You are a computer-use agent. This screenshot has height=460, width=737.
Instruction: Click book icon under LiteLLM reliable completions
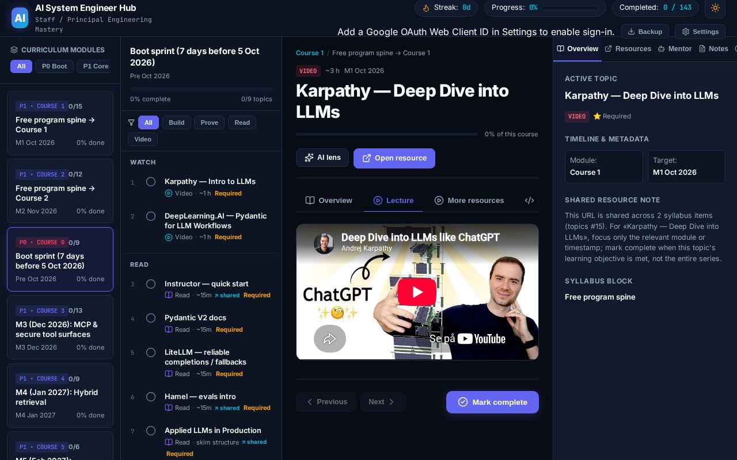click(169, 374)
